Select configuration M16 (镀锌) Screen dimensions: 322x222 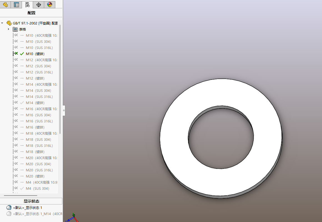click(x=35, y=127)
